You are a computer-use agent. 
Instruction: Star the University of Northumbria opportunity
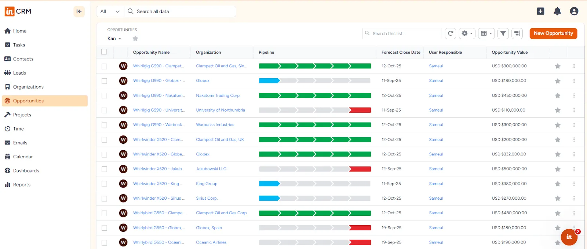[x=558, y=110]
